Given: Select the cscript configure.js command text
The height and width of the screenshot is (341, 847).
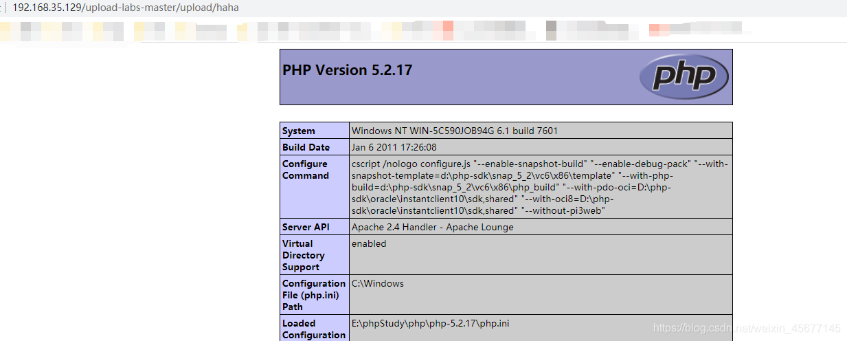Looking at the screenshot, I should tap(540, 187).
